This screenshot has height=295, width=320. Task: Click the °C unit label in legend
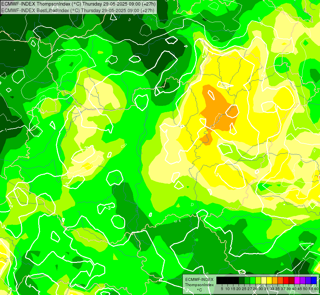click(199, 290)
